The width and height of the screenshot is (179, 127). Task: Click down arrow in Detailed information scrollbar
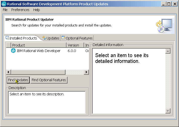point(168,111)
